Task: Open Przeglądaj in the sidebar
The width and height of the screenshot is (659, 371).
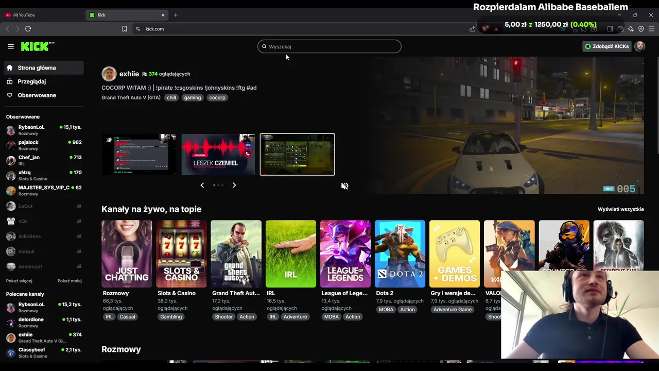Action: pyautogui.click(x=44, y=81)
